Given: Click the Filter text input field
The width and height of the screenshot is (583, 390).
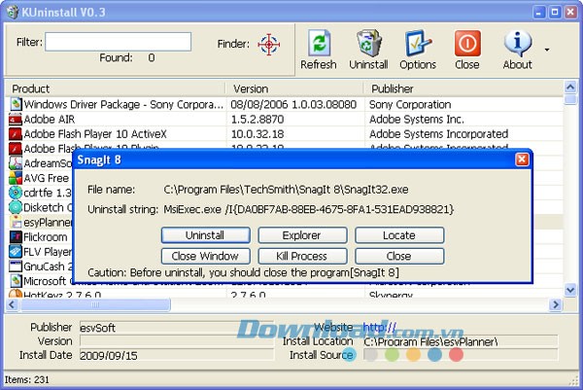Looking at the screenshot, I should [119, 42].
